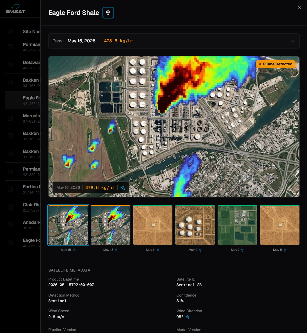Click the Wind Speed value 2.8 m/s
Viewport: 307px width, 333px height.
[x=56, y=317]
